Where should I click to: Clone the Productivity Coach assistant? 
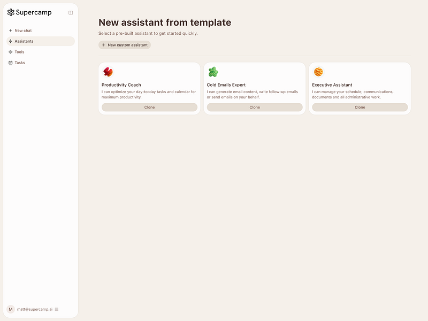coord(150,108)
